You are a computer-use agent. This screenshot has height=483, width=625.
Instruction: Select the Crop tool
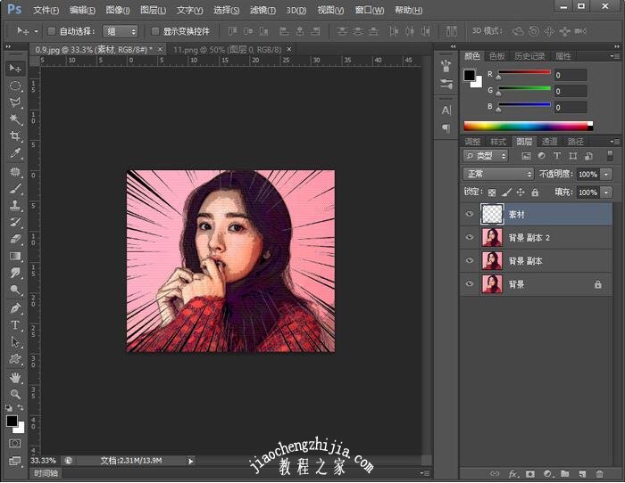[x=15, y=136]
